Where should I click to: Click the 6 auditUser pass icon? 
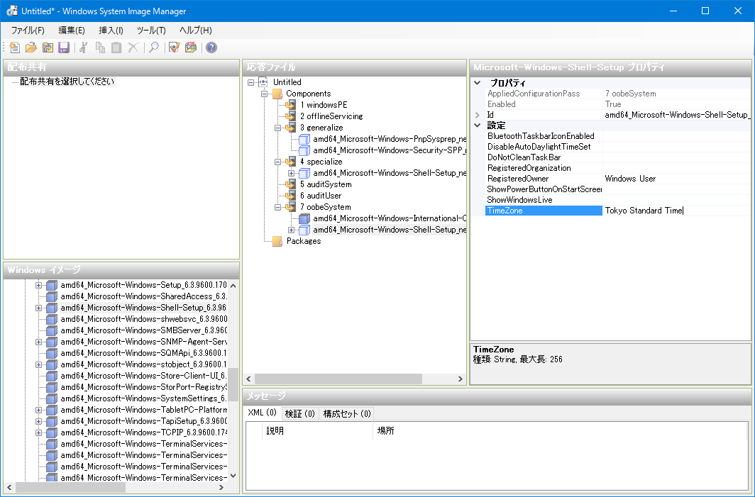tap(290, 196)
